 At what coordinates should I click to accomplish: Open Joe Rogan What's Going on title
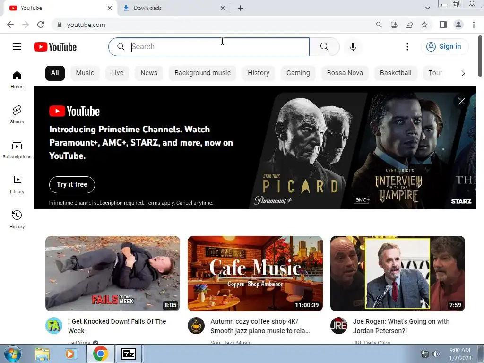pos(401,326)
